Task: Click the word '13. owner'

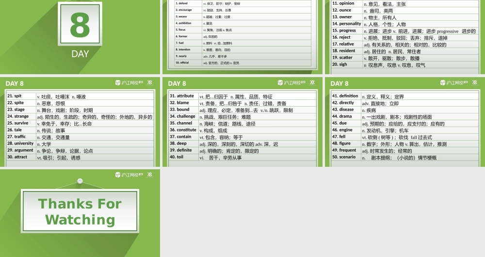Action: click(x=342, y=16)
